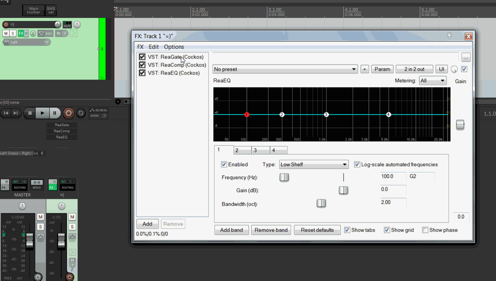Click the transport Record button
The image size is (496, 281).
(x=69, y=113)
